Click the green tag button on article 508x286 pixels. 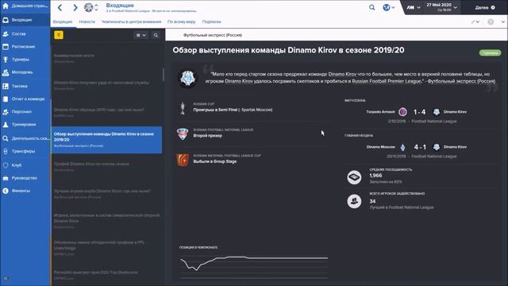coord(490,53)
